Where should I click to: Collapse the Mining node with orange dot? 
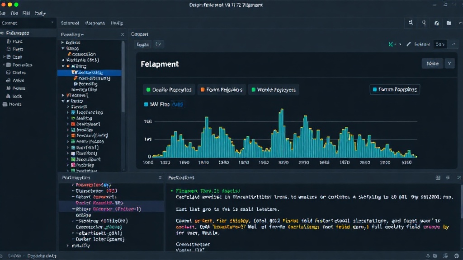point(63,66)
